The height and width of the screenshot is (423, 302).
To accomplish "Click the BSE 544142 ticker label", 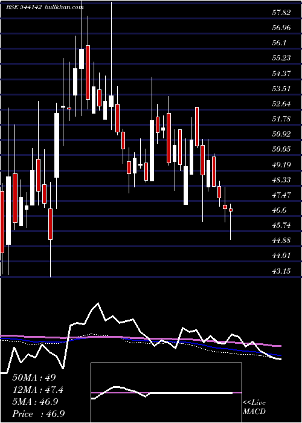I will click(x=24, y=7).
